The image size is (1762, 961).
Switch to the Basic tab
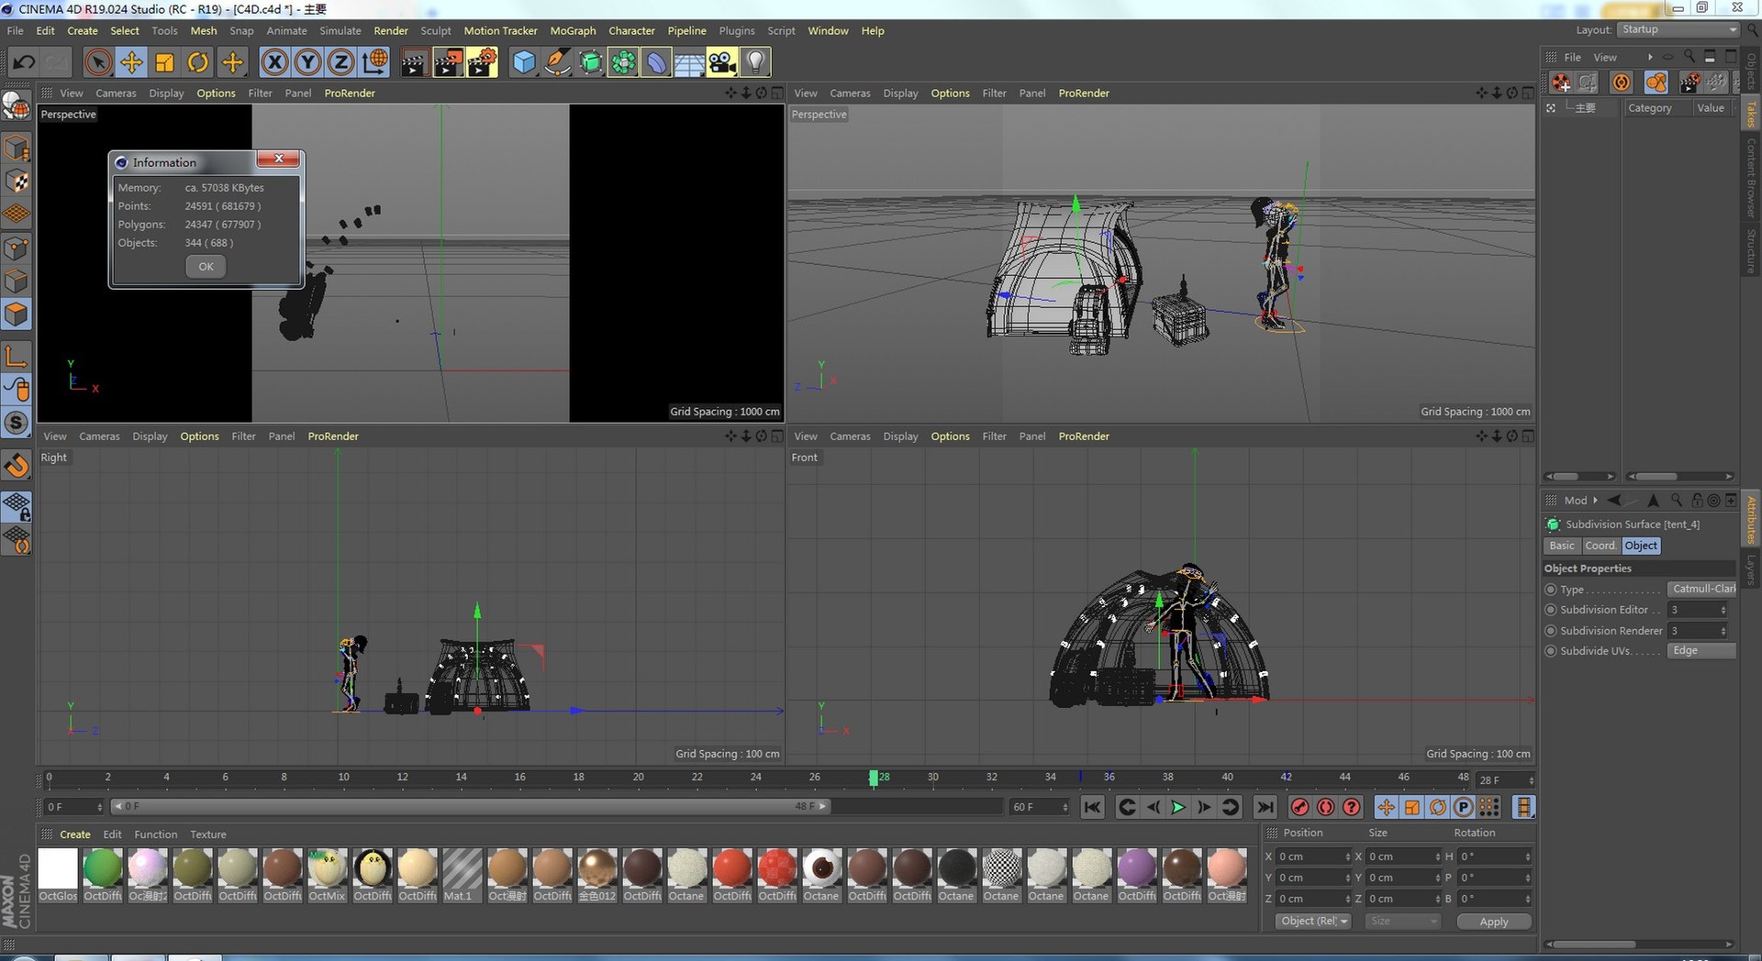(x=1562, y=546)
